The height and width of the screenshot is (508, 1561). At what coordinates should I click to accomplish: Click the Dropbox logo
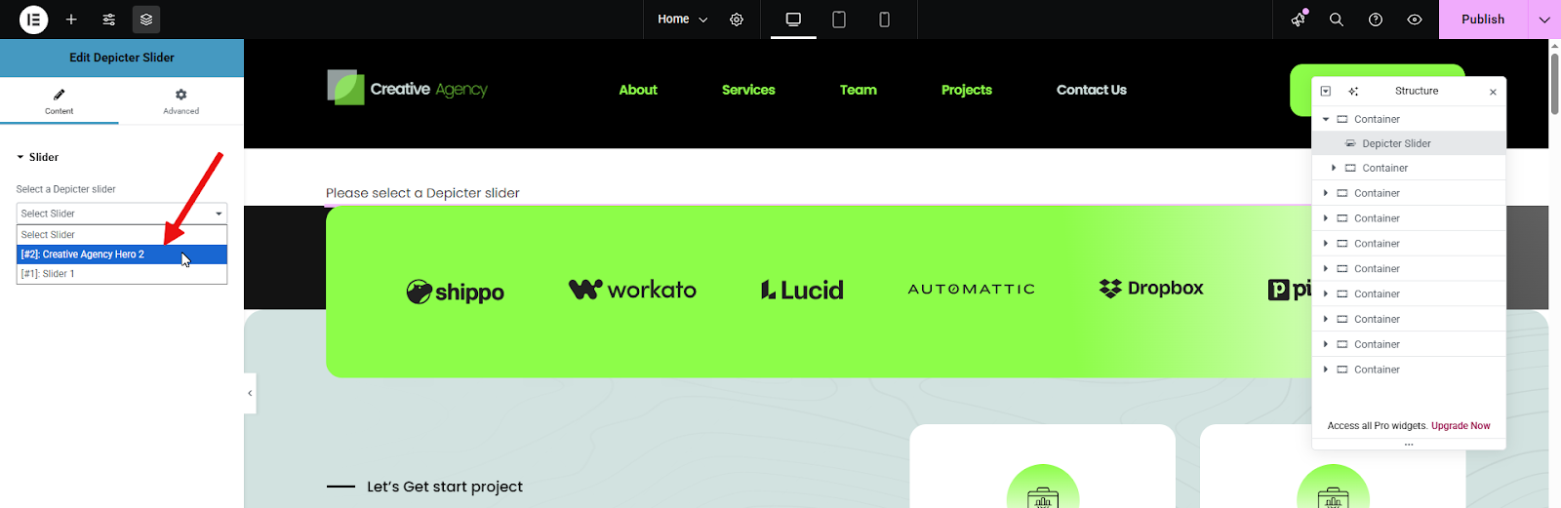coord(1151,289)
